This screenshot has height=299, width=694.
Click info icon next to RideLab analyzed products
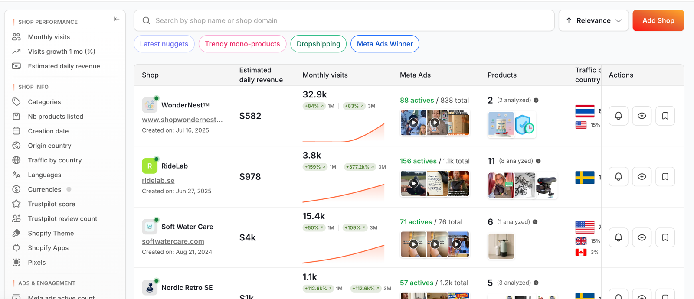click(x=538, y=161)
